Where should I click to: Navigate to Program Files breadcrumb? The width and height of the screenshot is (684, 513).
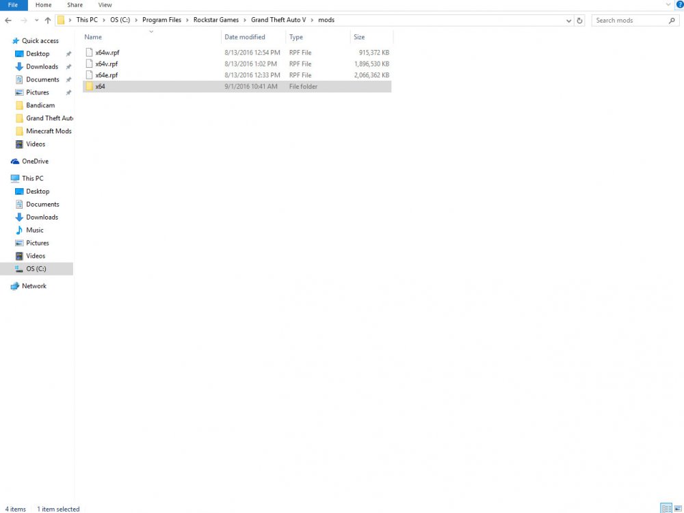pyautogui.click(x=161, y=20)
